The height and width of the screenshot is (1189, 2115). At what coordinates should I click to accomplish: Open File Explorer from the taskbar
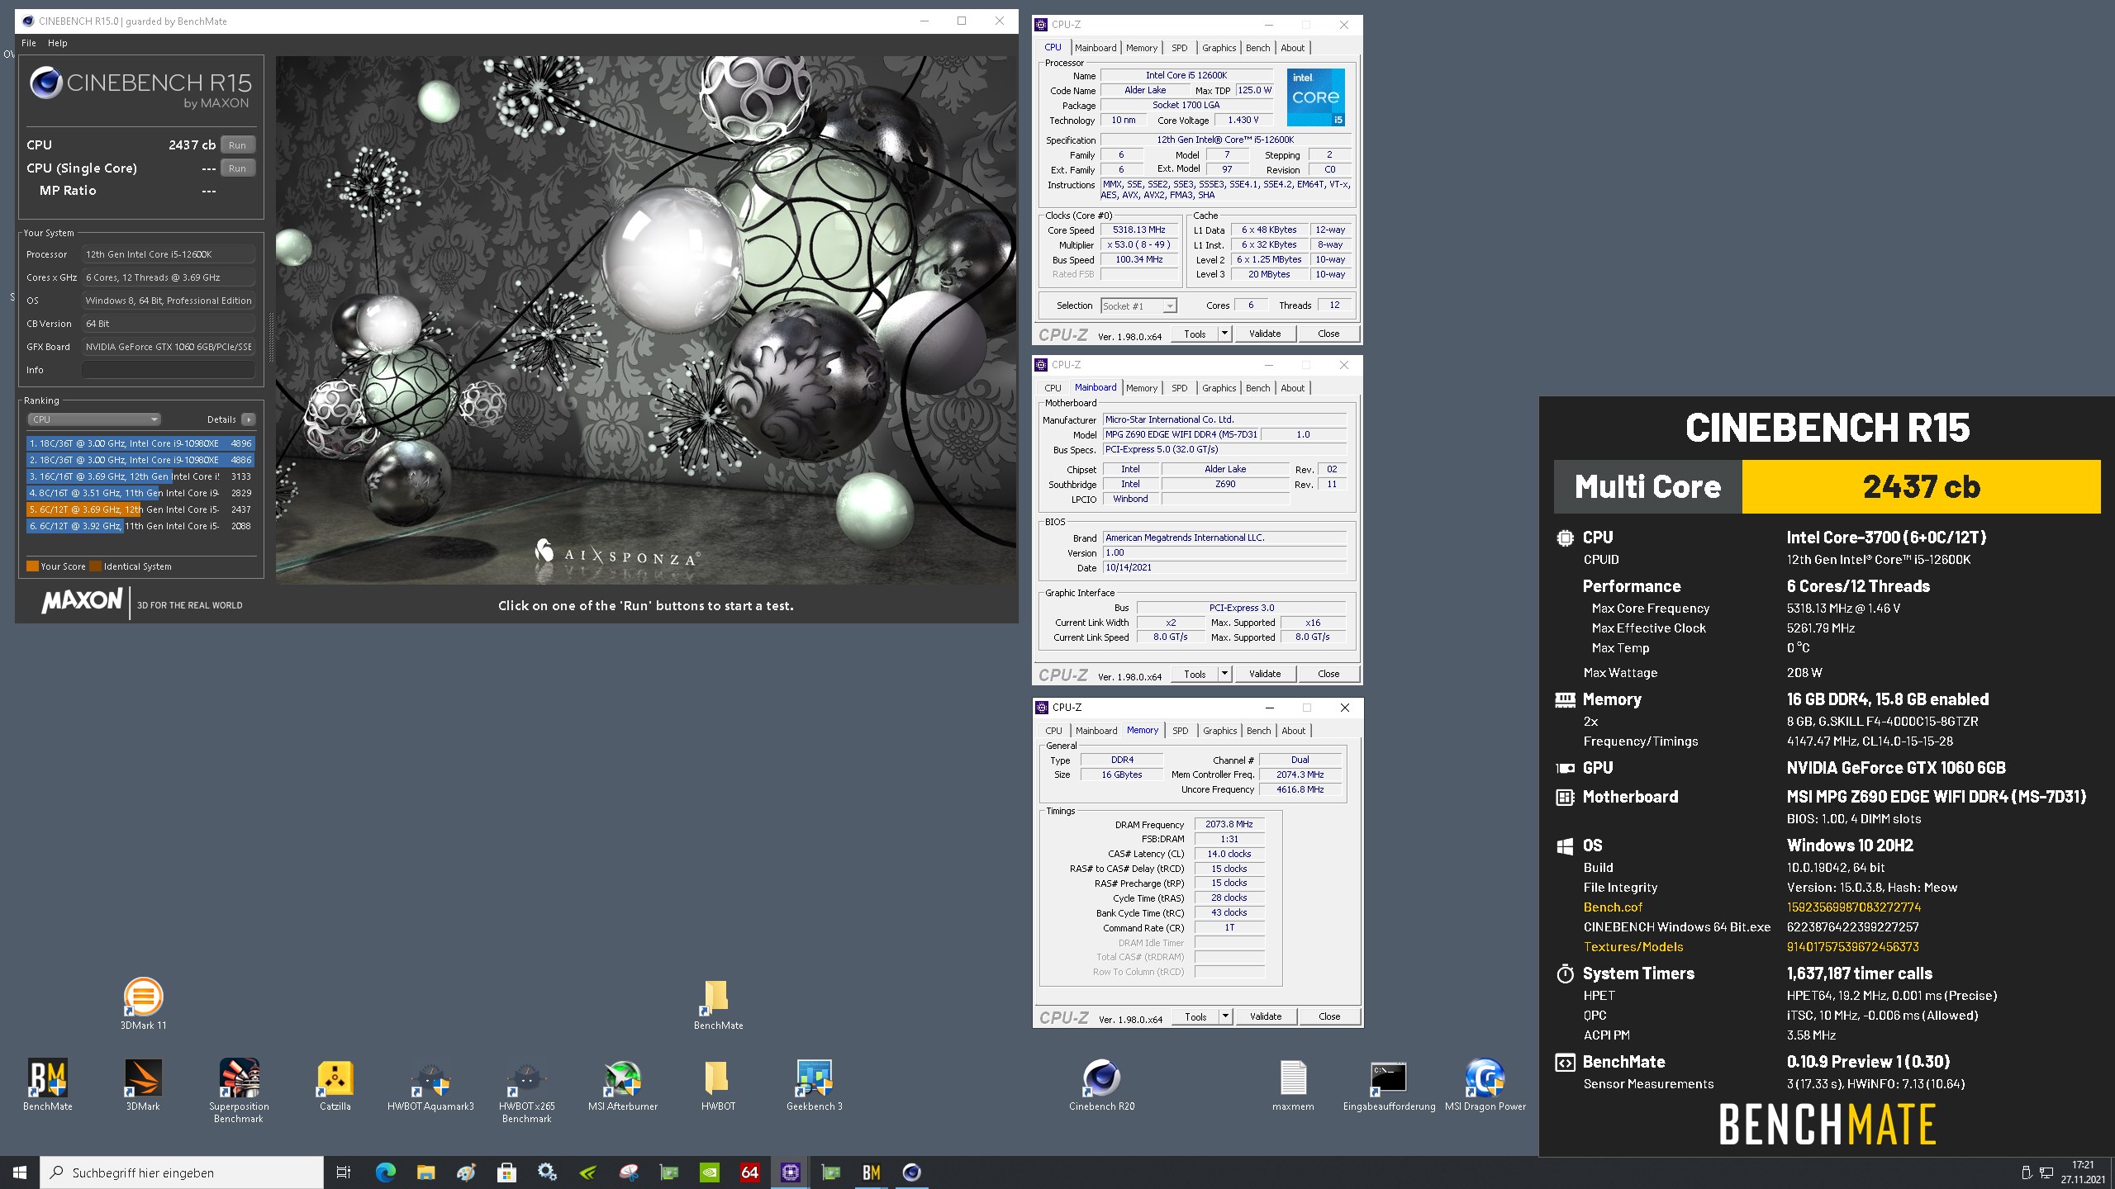click(425, 1172)
